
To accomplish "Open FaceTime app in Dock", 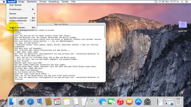I will (111, 102).
